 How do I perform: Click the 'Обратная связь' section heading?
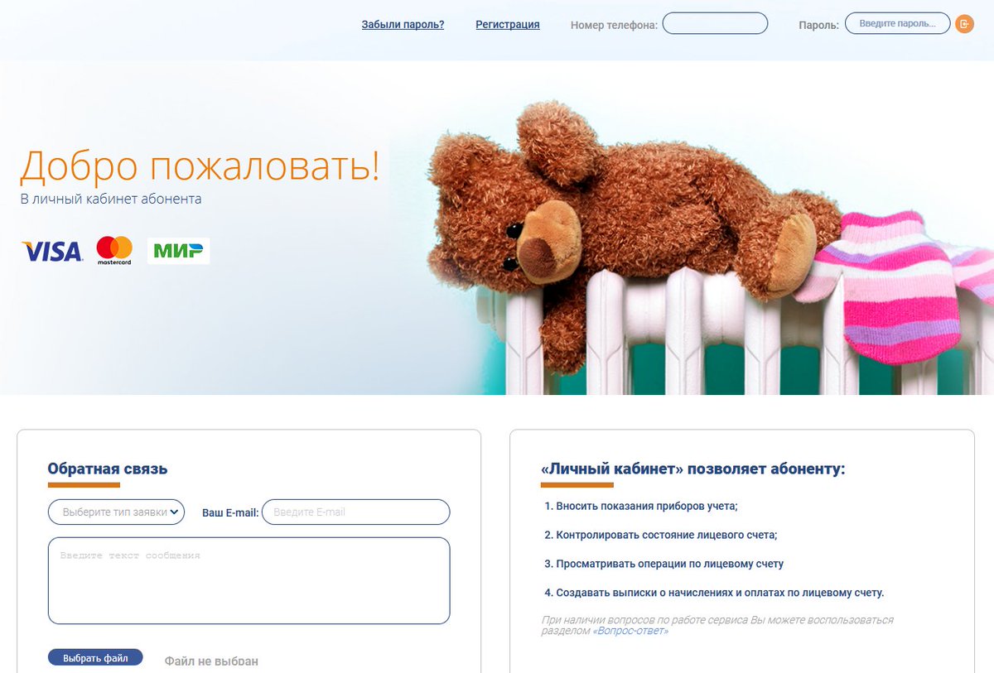click(x=108, y=469)
